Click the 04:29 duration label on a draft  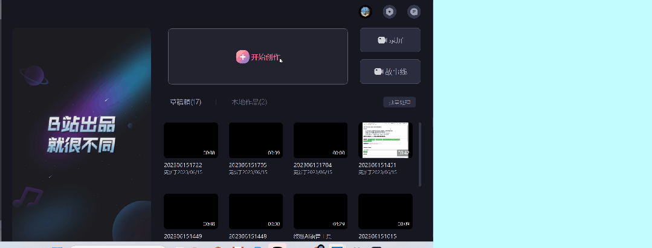point(338,224)
